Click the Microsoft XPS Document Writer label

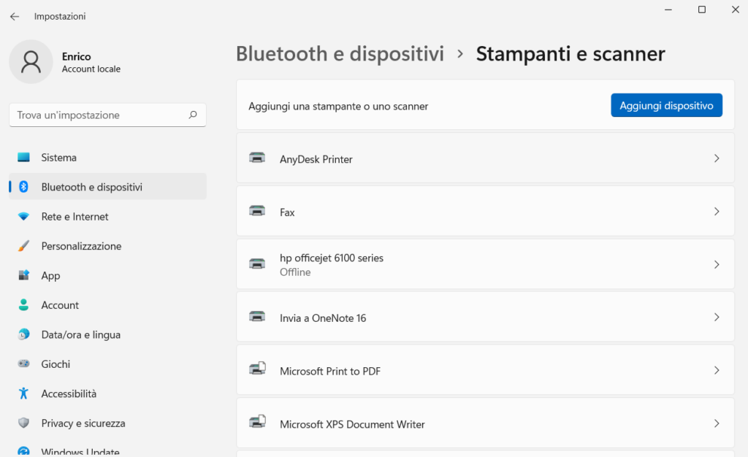click(352, 424)
